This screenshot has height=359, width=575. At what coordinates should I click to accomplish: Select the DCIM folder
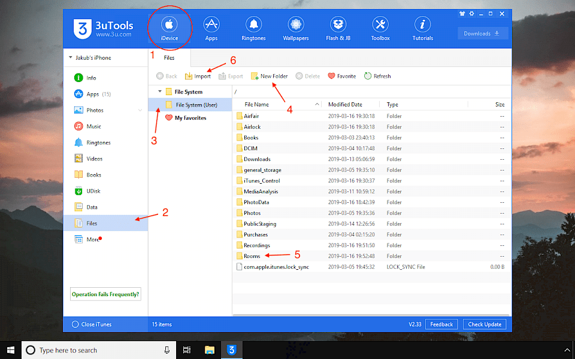click(371, 148)
